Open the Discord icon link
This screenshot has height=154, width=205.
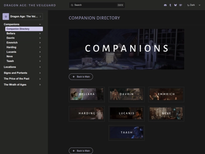click(165, 5)
